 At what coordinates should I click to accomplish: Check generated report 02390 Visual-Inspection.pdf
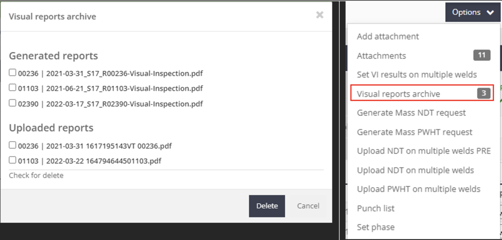[12, 103]
